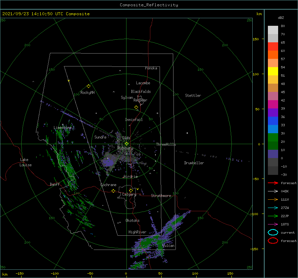Click the Drumheller label

194,163
